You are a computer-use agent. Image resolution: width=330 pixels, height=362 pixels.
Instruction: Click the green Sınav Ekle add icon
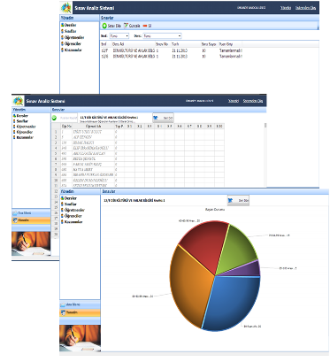[104, 26]
